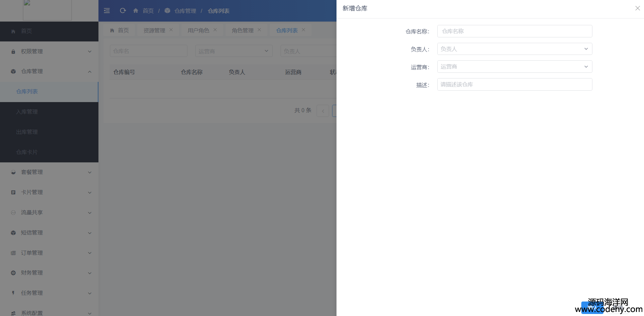Screen dimensions: 644x316
Task: Click the 权限管理 lock icon
Action: pyautogui.click(x=13, y=52)
